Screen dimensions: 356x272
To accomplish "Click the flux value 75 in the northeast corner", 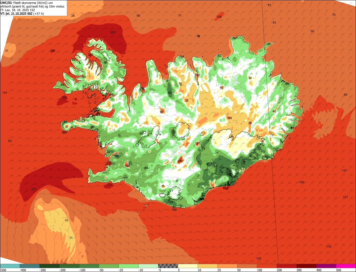I will (x=334, y=15).
